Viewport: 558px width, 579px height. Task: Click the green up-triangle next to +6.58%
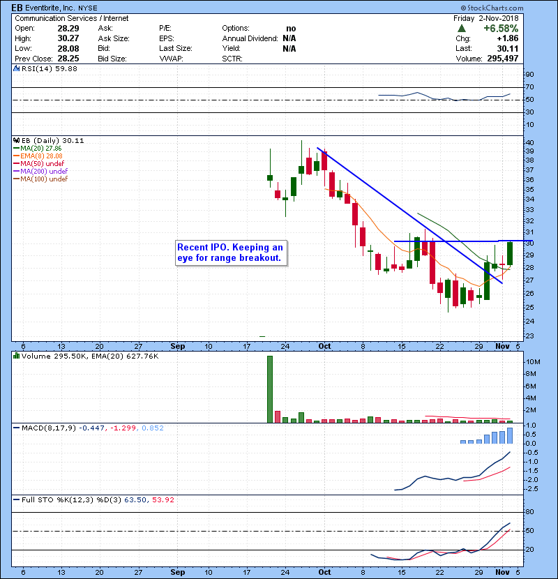461,29
